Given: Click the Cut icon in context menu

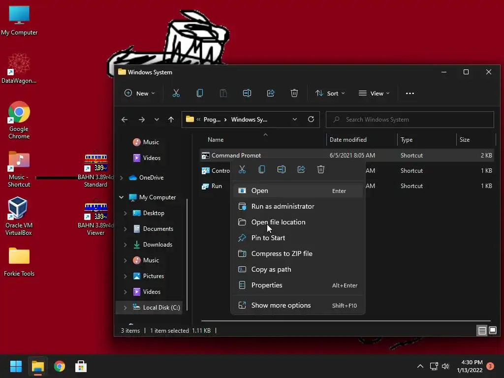Looking at the screenshot, I should pos(242,169).
